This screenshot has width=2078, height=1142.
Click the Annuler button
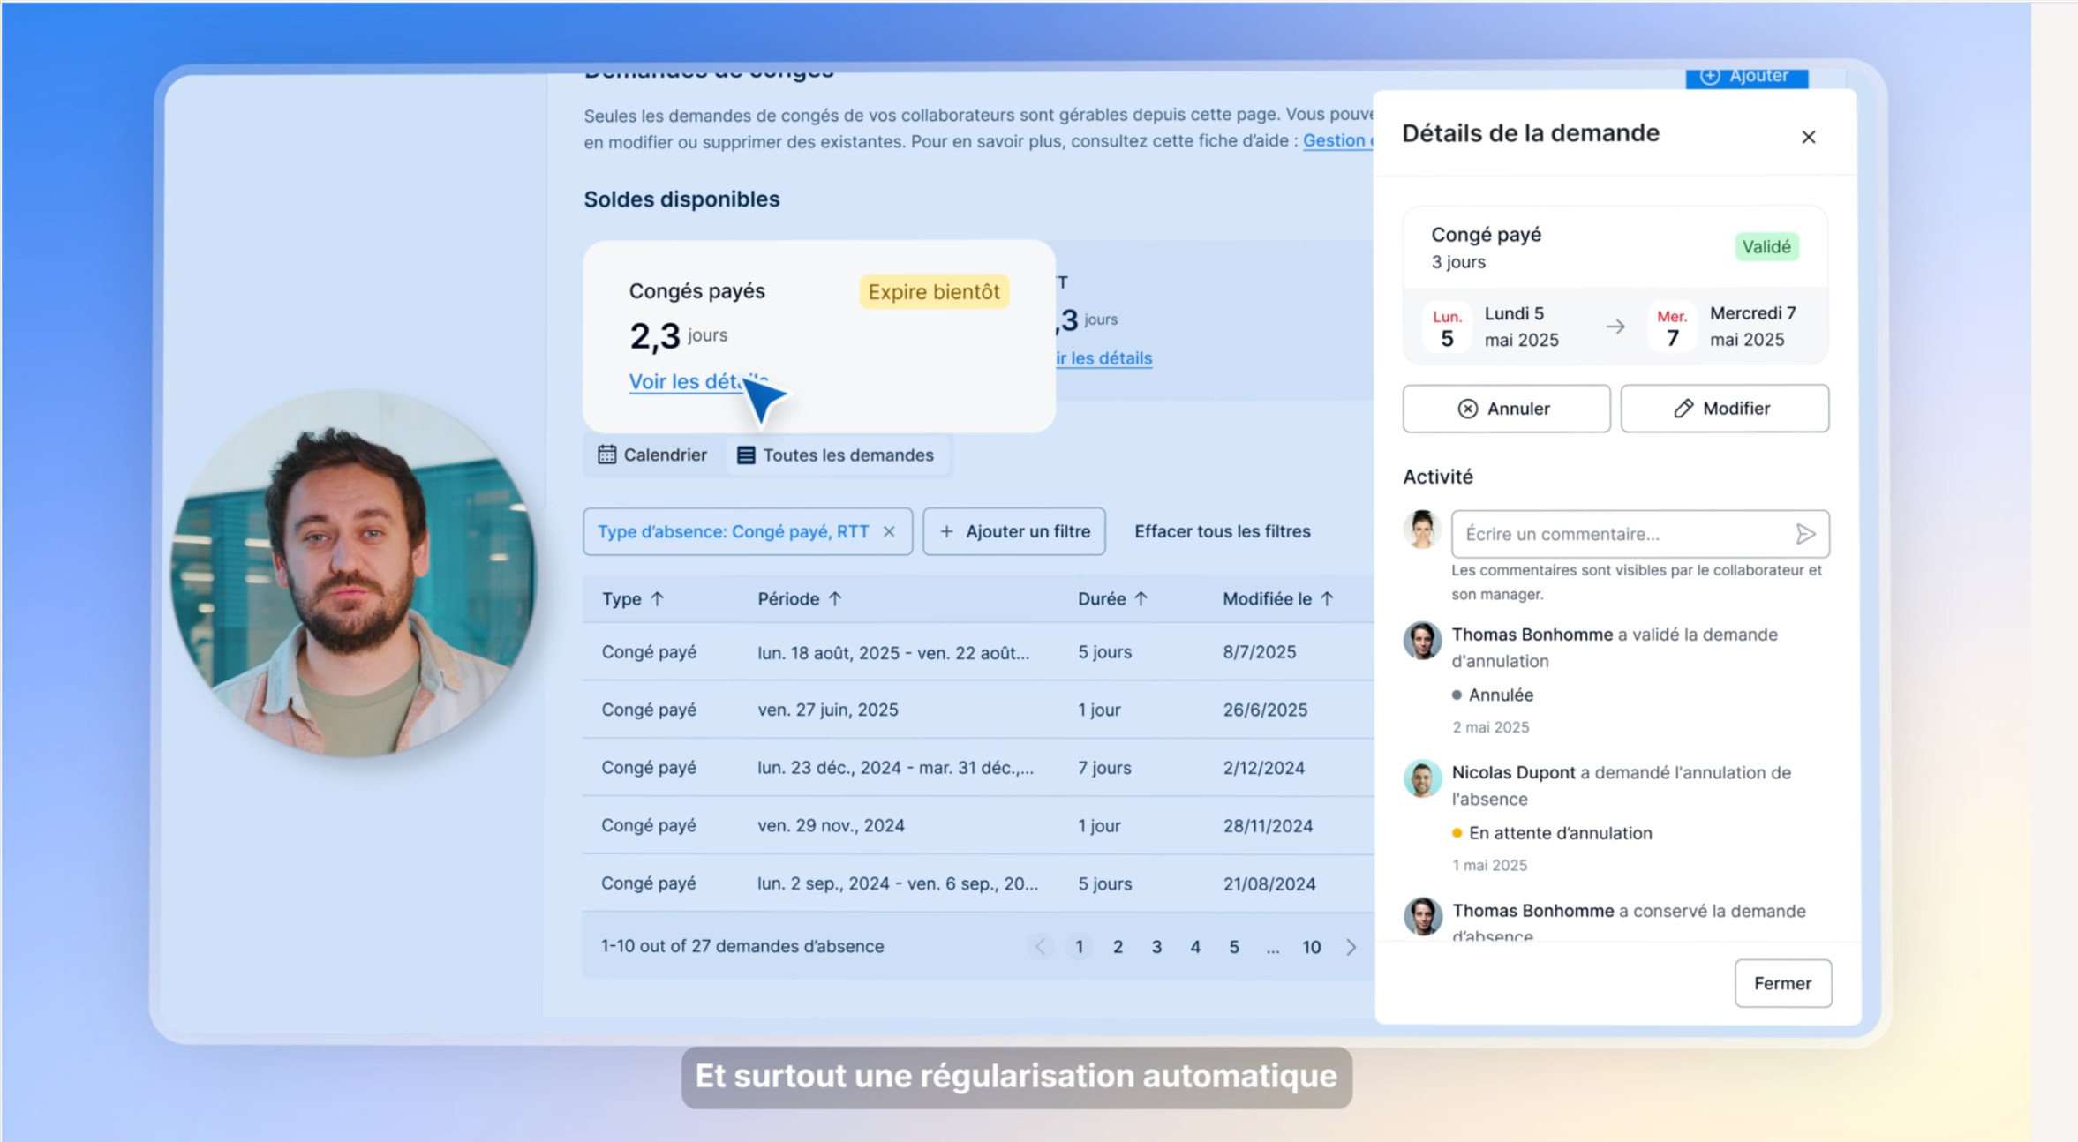coord(1506,409)
